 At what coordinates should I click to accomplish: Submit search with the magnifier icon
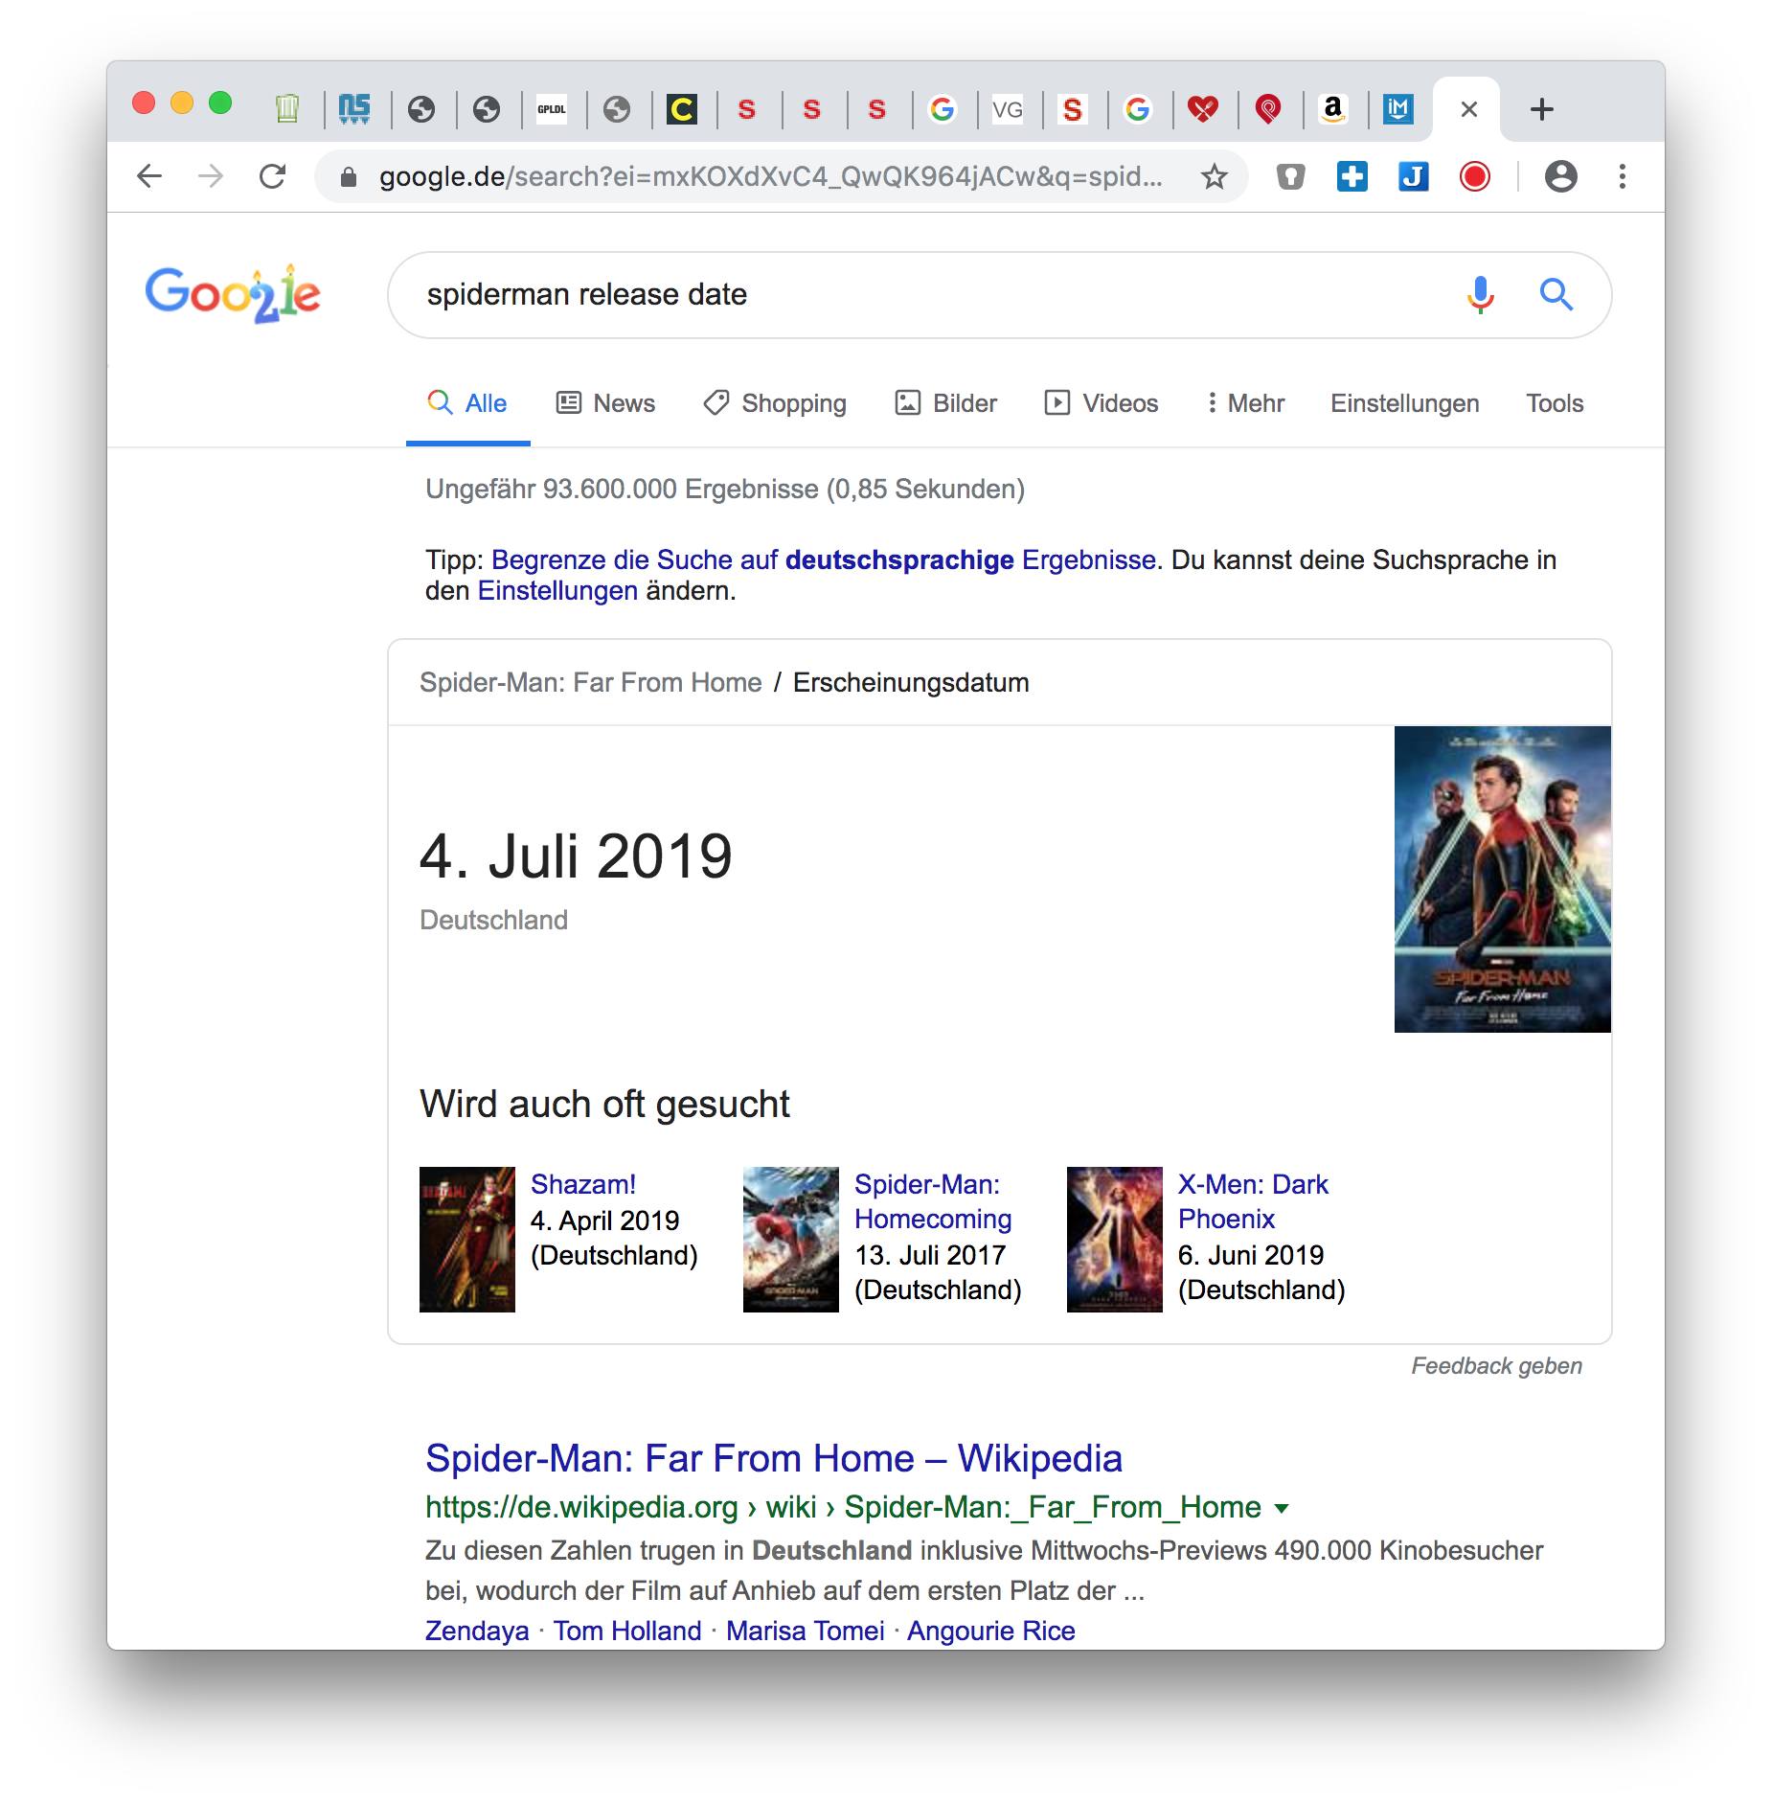pos(1556,295)
